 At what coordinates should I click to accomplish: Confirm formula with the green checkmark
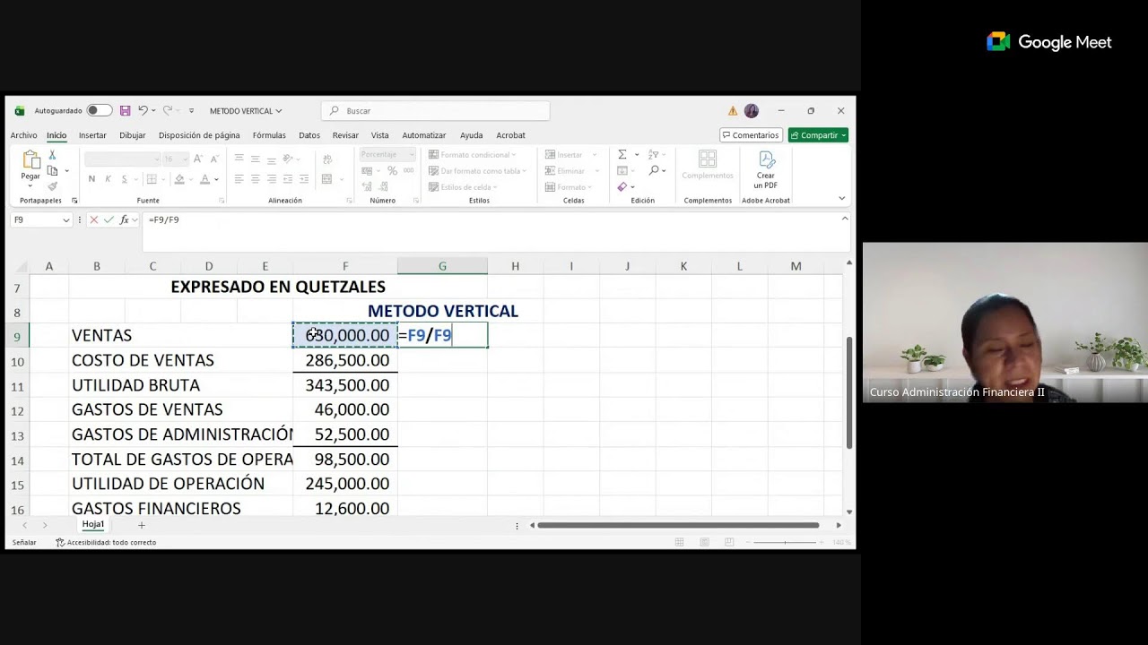pyautogui.click(x=109, y=219)
